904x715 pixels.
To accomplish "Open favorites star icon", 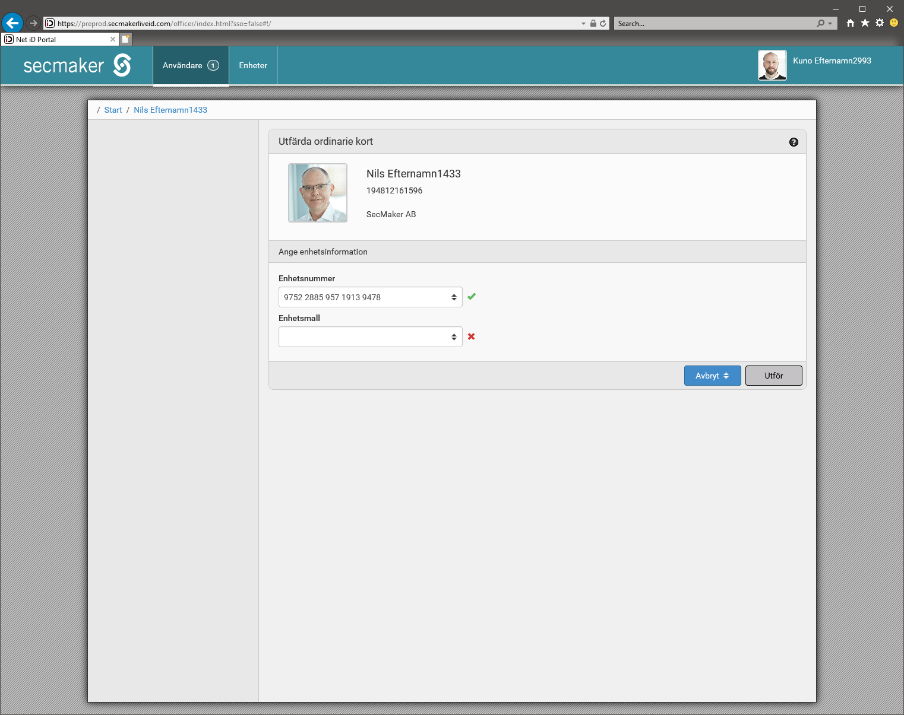I will click(865, 23).
